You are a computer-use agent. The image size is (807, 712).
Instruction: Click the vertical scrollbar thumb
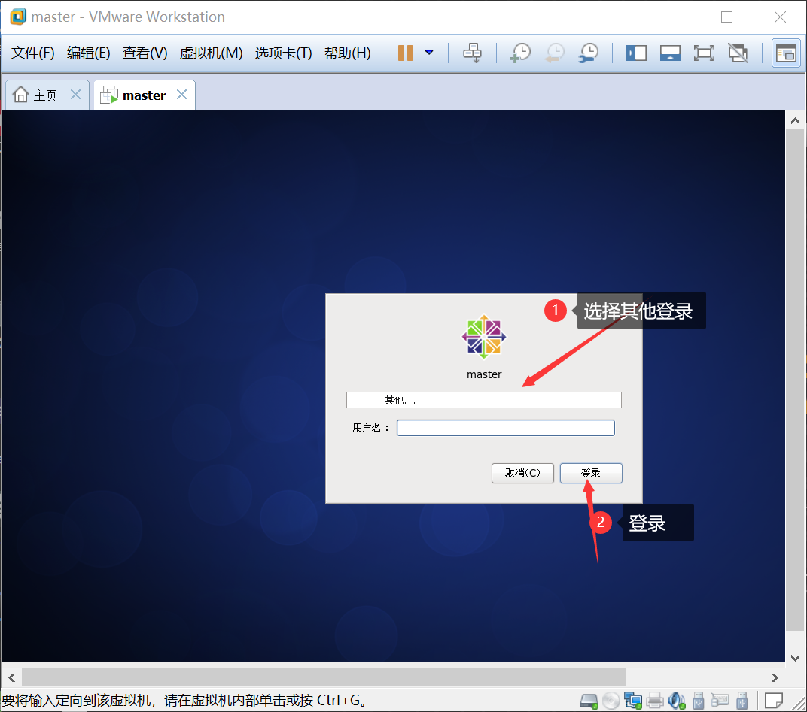point(795,380)
